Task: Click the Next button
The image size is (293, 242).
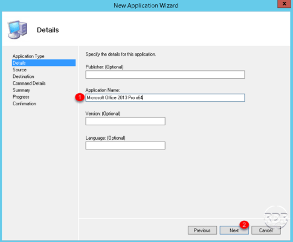Action: coord(234,231)
